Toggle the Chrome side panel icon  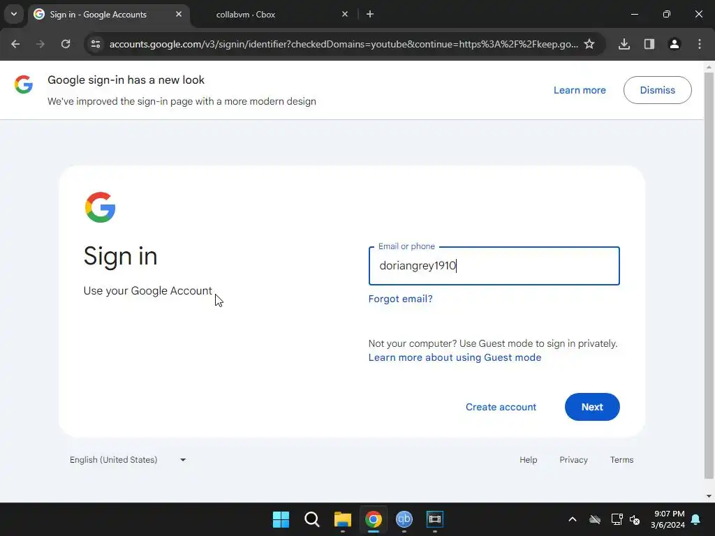[649, 44]
